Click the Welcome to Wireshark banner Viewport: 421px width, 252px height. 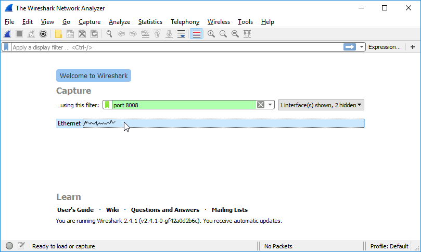click(x=94, y=75)
